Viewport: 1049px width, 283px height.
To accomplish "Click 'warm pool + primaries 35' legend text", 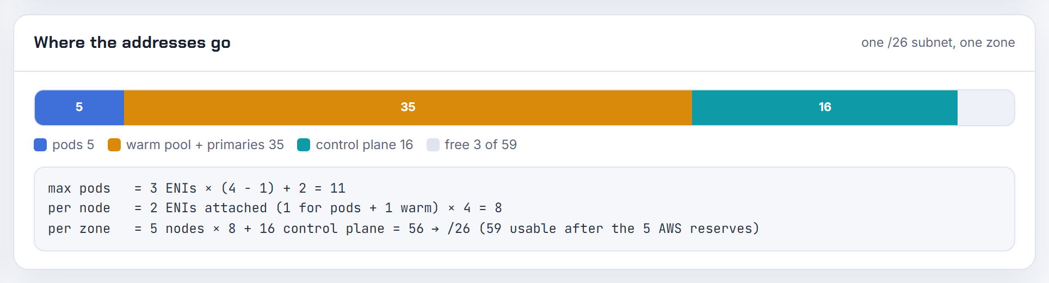I will (x=205, y=145).
